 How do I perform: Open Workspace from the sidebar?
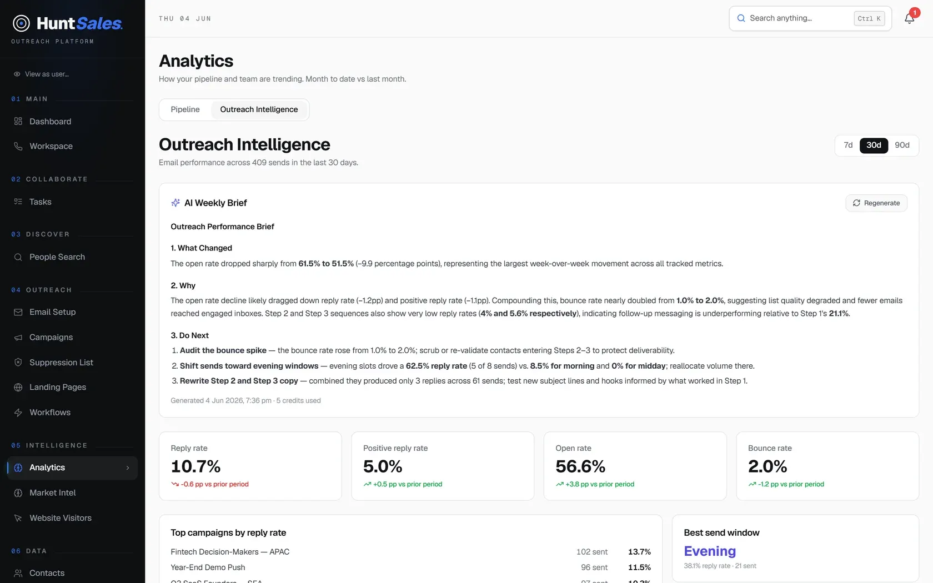pos(72,146)
